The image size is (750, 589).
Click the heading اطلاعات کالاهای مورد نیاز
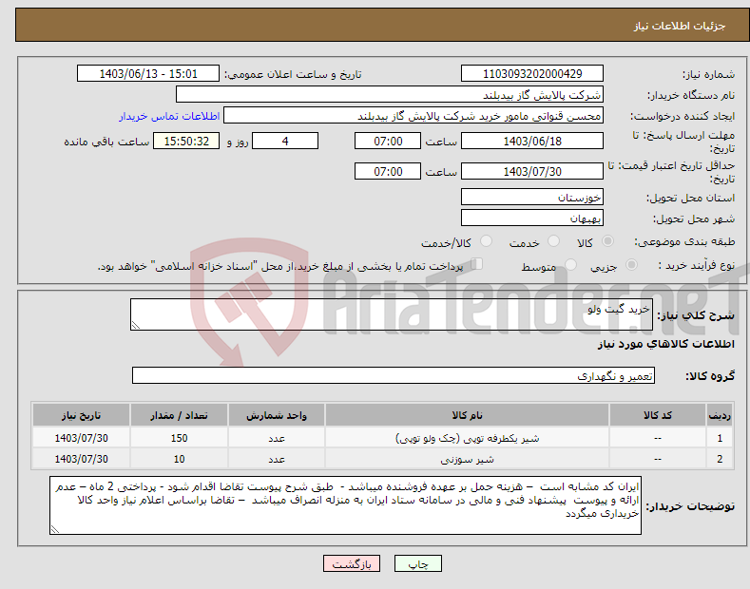(x=665, y=344)
